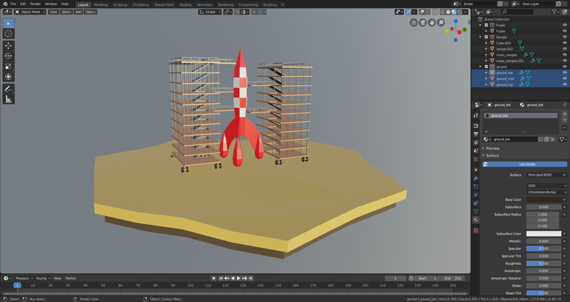Remove the selected material slot
This screenshot has height=302, width=570.
[565, 120]
